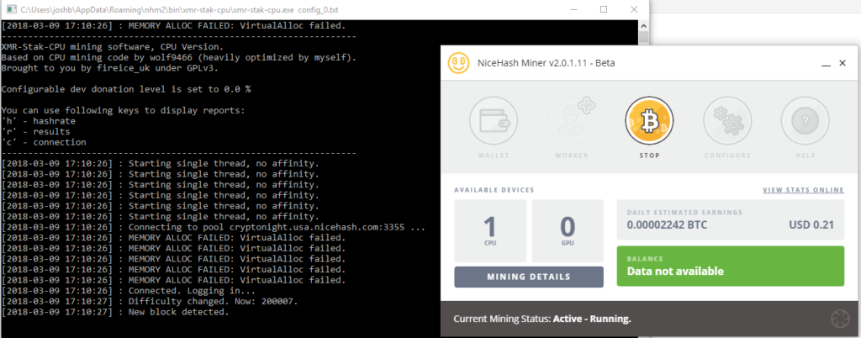Click the 'NiceHash Miner v2.0.1.11 - Beta' title

[546, 63]
